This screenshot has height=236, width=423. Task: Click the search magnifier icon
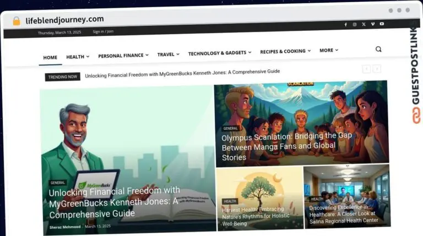pyautogui.click(x=378, y=49)
